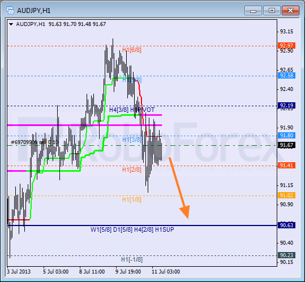305x282 pixels.
Task: Expand the chart header dropdown triangle
Action: (11, 24)
